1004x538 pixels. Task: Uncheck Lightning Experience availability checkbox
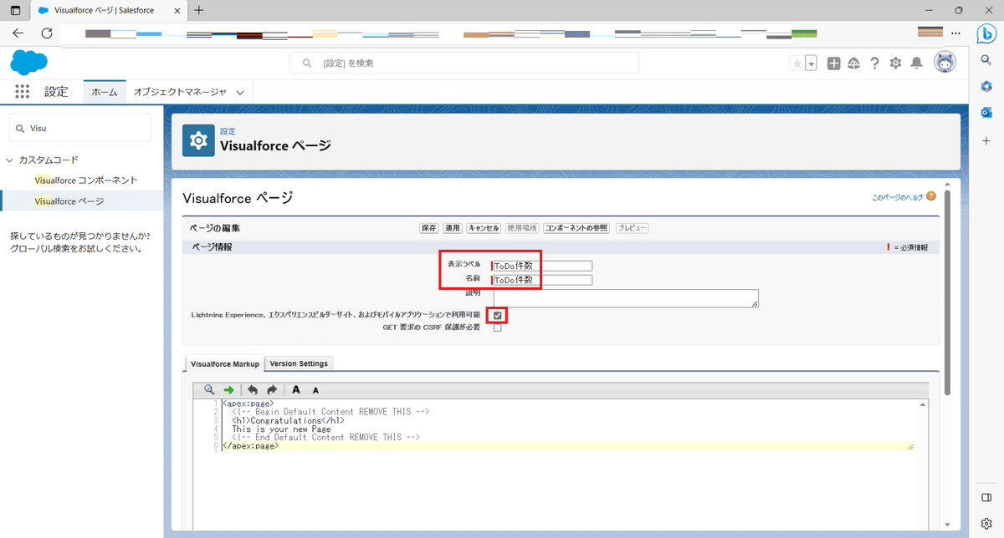pyautogui.click(x=498, y=315)
